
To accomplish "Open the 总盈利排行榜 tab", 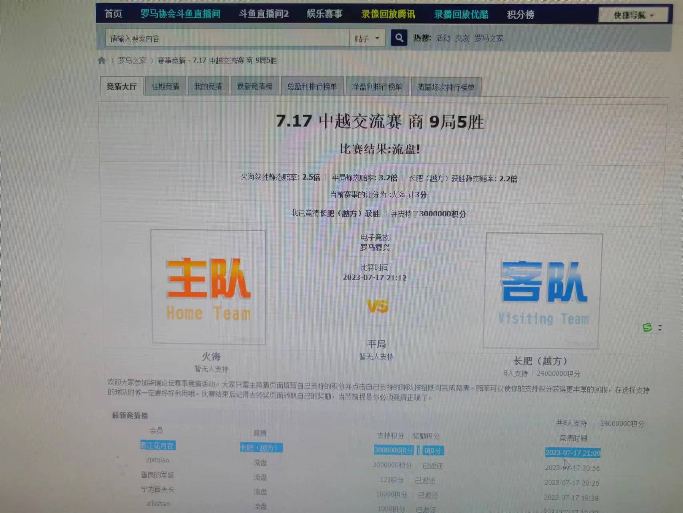I will click(313, 86).
